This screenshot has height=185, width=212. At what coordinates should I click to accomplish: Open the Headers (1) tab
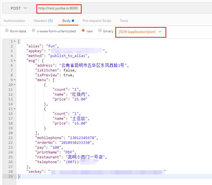(x=43, y=21)
